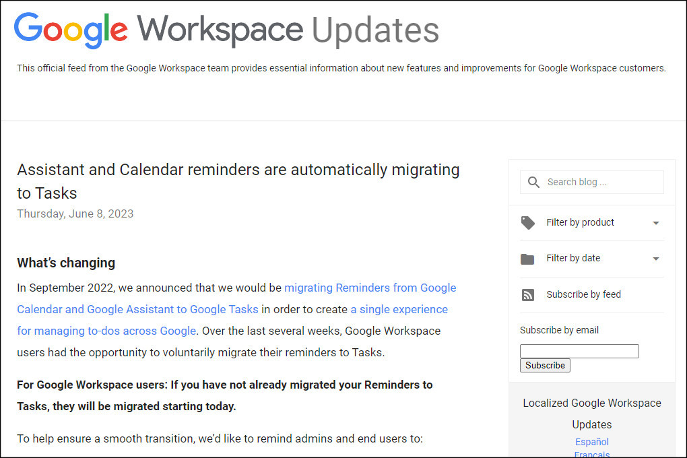
Task: Open Subscribe by feed link
Action: point(583,294)
